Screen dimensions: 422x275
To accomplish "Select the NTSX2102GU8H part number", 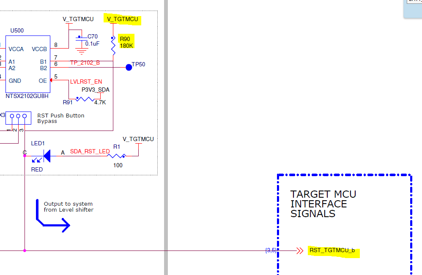I will (27, 96).
